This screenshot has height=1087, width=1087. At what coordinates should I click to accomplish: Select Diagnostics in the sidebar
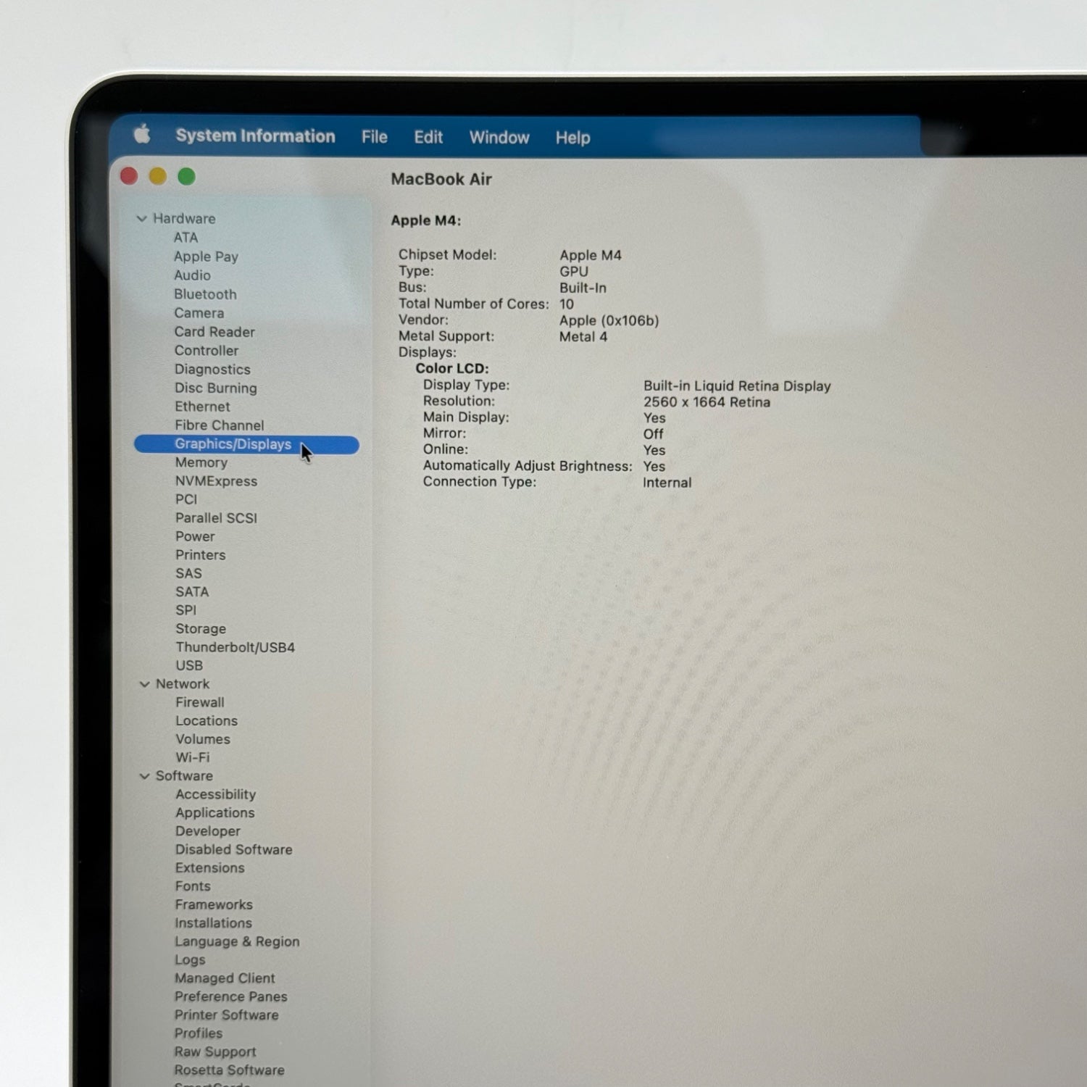point(212,370)
